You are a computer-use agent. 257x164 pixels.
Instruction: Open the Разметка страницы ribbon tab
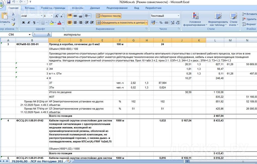click(53, 8)
